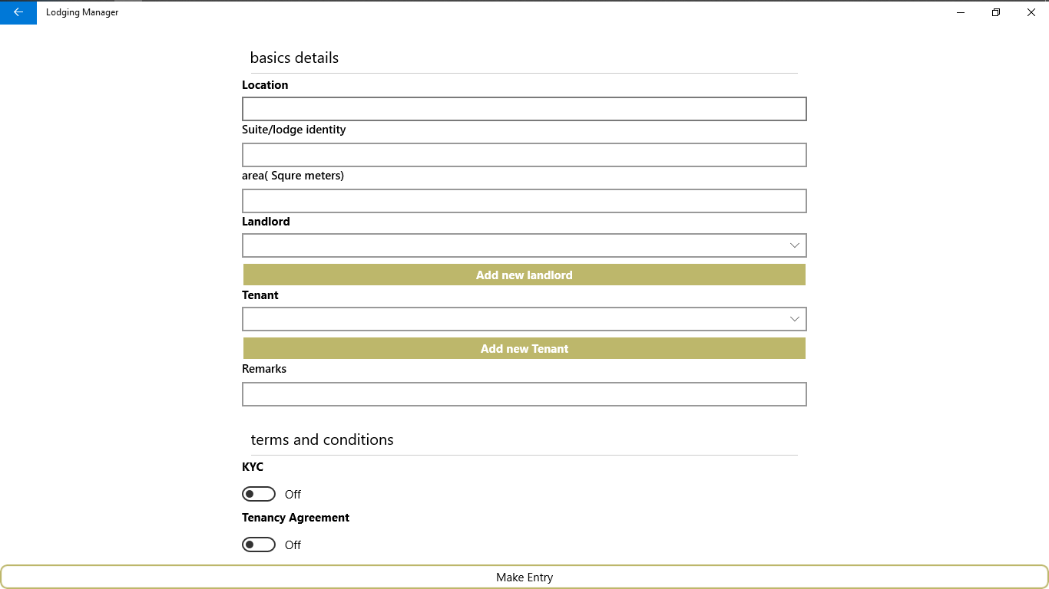The image size is (1049, 589).
Task: Toggle the KYC switch on
Action: [x=259, y=494]
